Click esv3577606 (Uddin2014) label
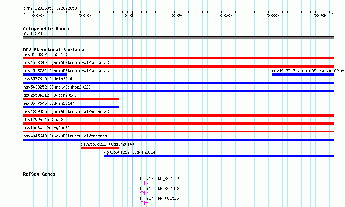This screenshot has width=345, height=207. [x=49, y=103]
